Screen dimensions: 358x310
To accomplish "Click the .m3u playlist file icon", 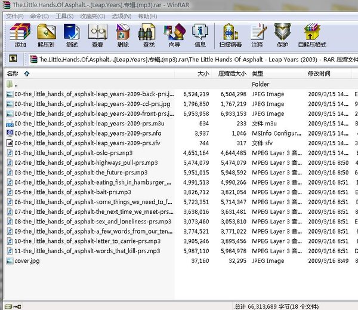I will click(10, 124).
